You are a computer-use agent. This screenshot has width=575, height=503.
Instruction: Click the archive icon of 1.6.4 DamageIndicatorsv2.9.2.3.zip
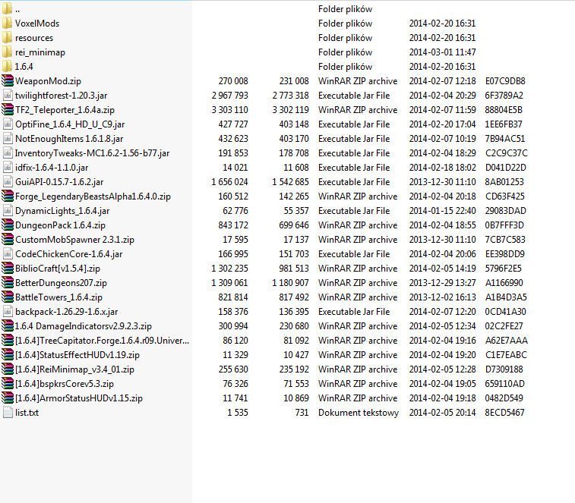click(8, 325)
